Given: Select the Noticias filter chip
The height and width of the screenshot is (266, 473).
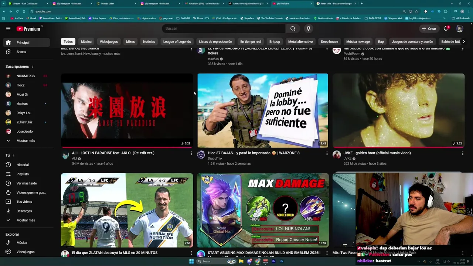Looking at the screenshot, I should [149, 42].
